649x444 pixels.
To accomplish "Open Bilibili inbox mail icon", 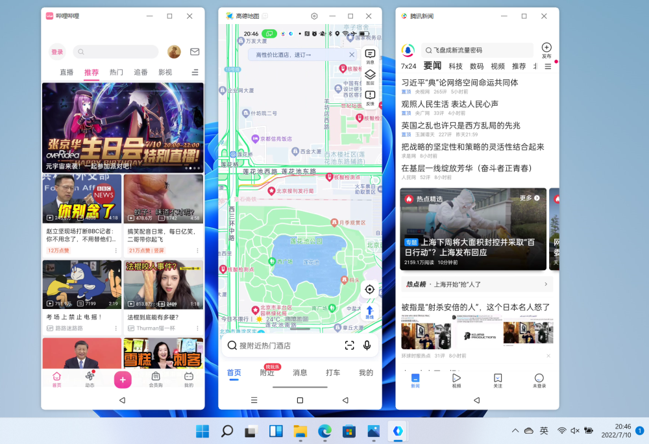I will point(195,52).
